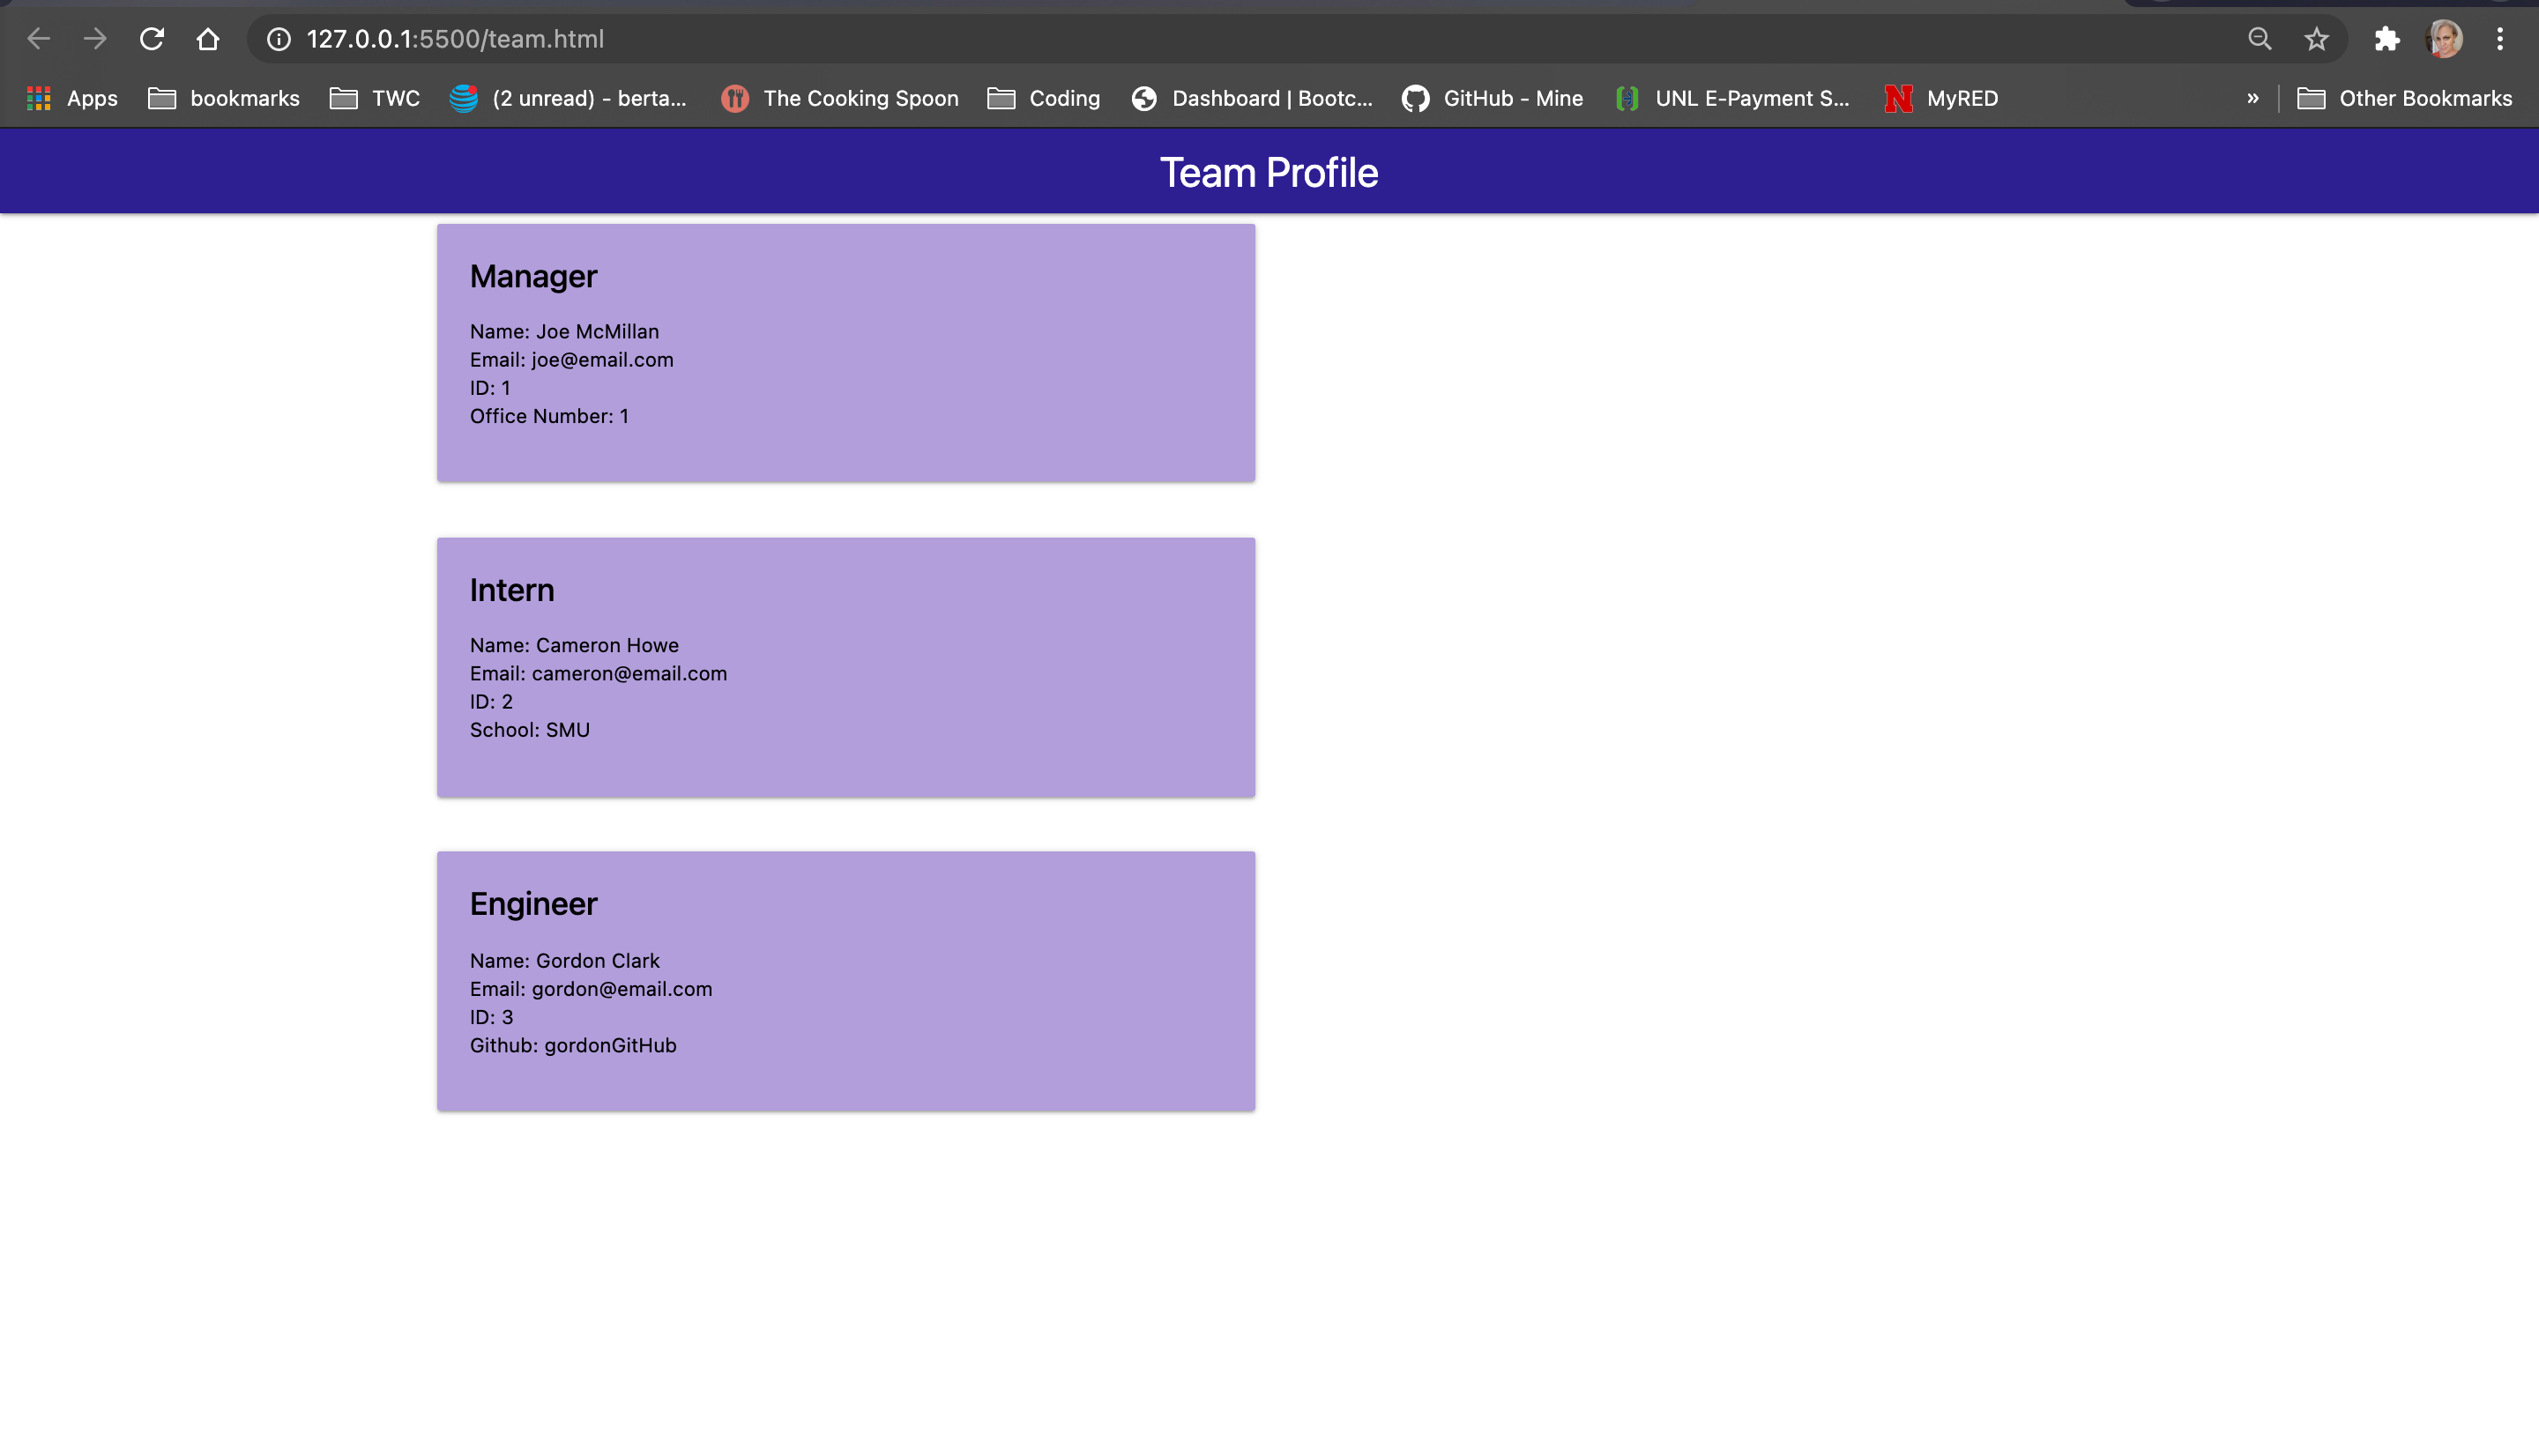
Task: Click the Engineer card header
Action: point(533,902)
